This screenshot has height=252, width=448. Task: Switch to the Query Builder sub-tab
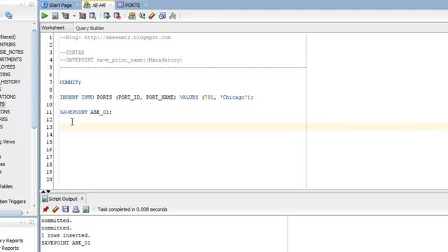[90, 28]
